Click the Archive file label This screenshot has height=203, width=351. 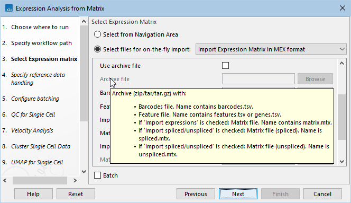coord(115,79)
